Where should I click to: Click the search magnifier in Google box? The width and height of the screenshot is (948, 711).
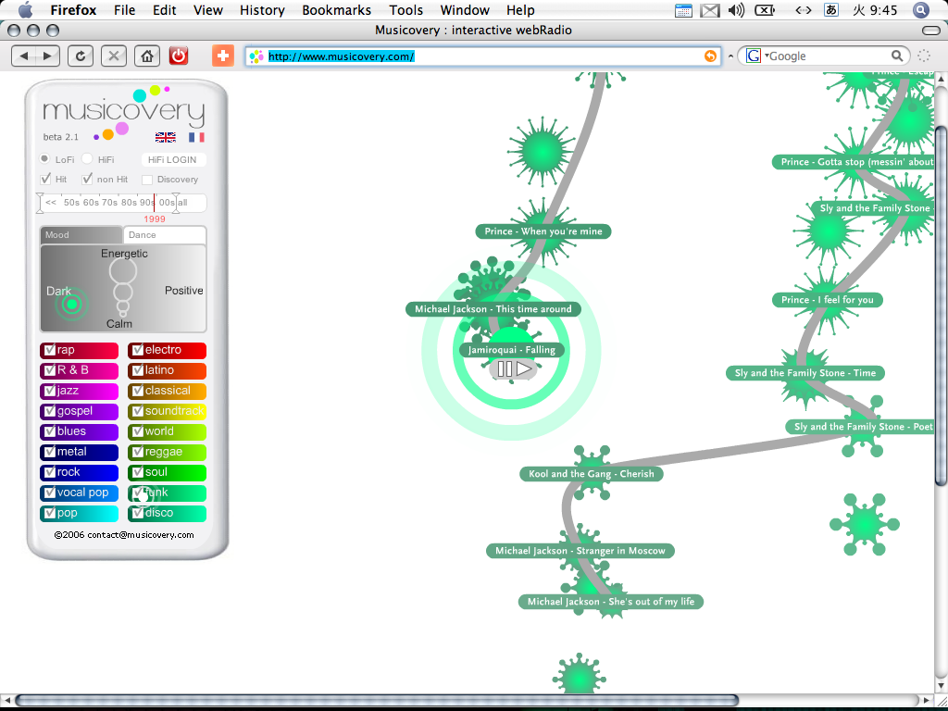pos(897,56)
